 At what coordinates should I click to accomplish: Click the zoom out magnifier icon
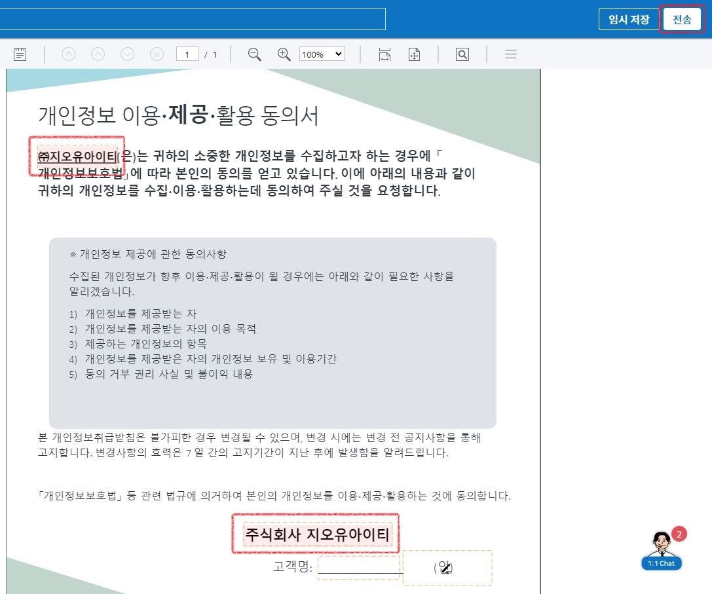pyautogui.click(x=254, y=54)
